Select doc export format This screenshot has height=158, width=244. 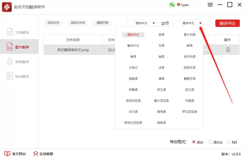(x=194, y=142)
